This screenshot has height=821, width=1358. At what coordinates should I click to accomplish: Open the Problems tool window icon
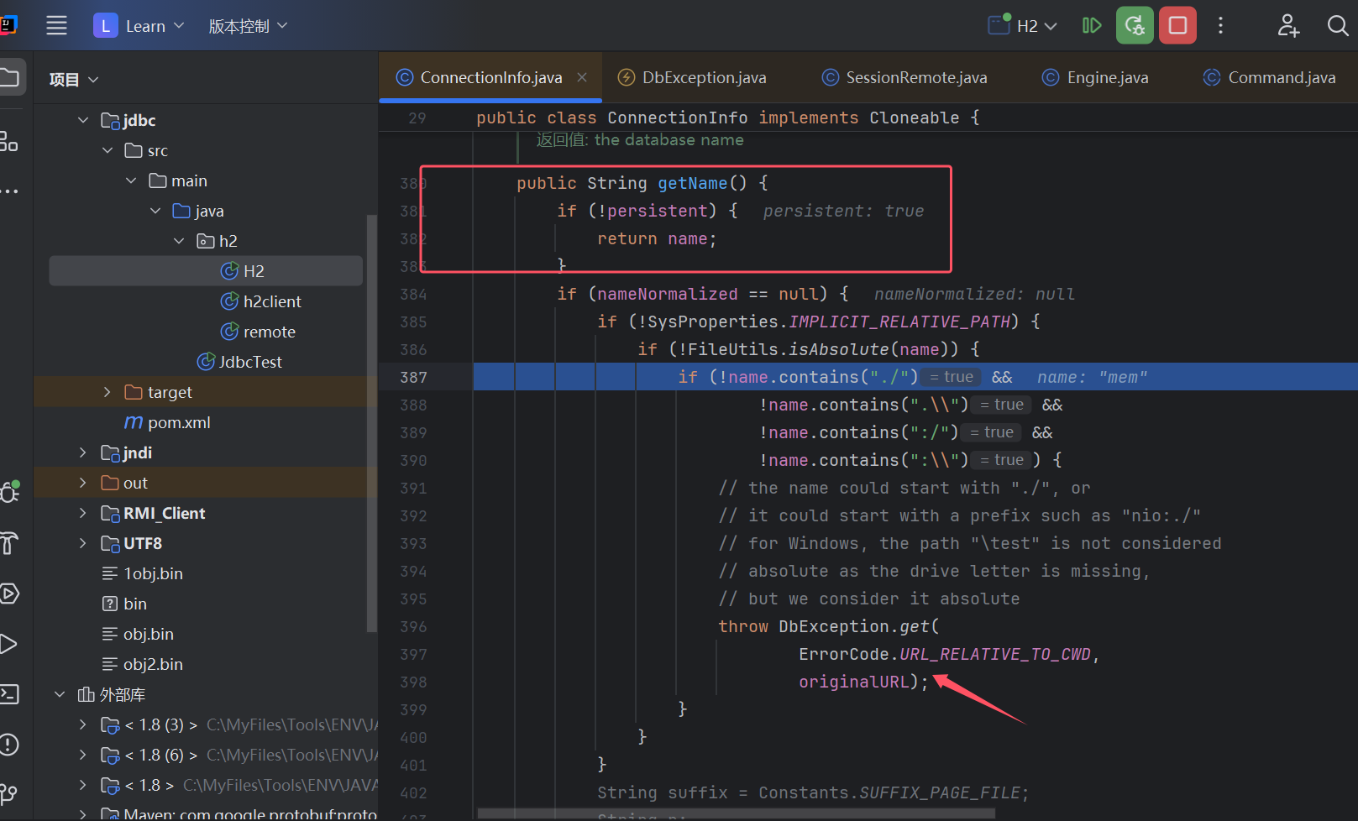(x=8, y=745)
